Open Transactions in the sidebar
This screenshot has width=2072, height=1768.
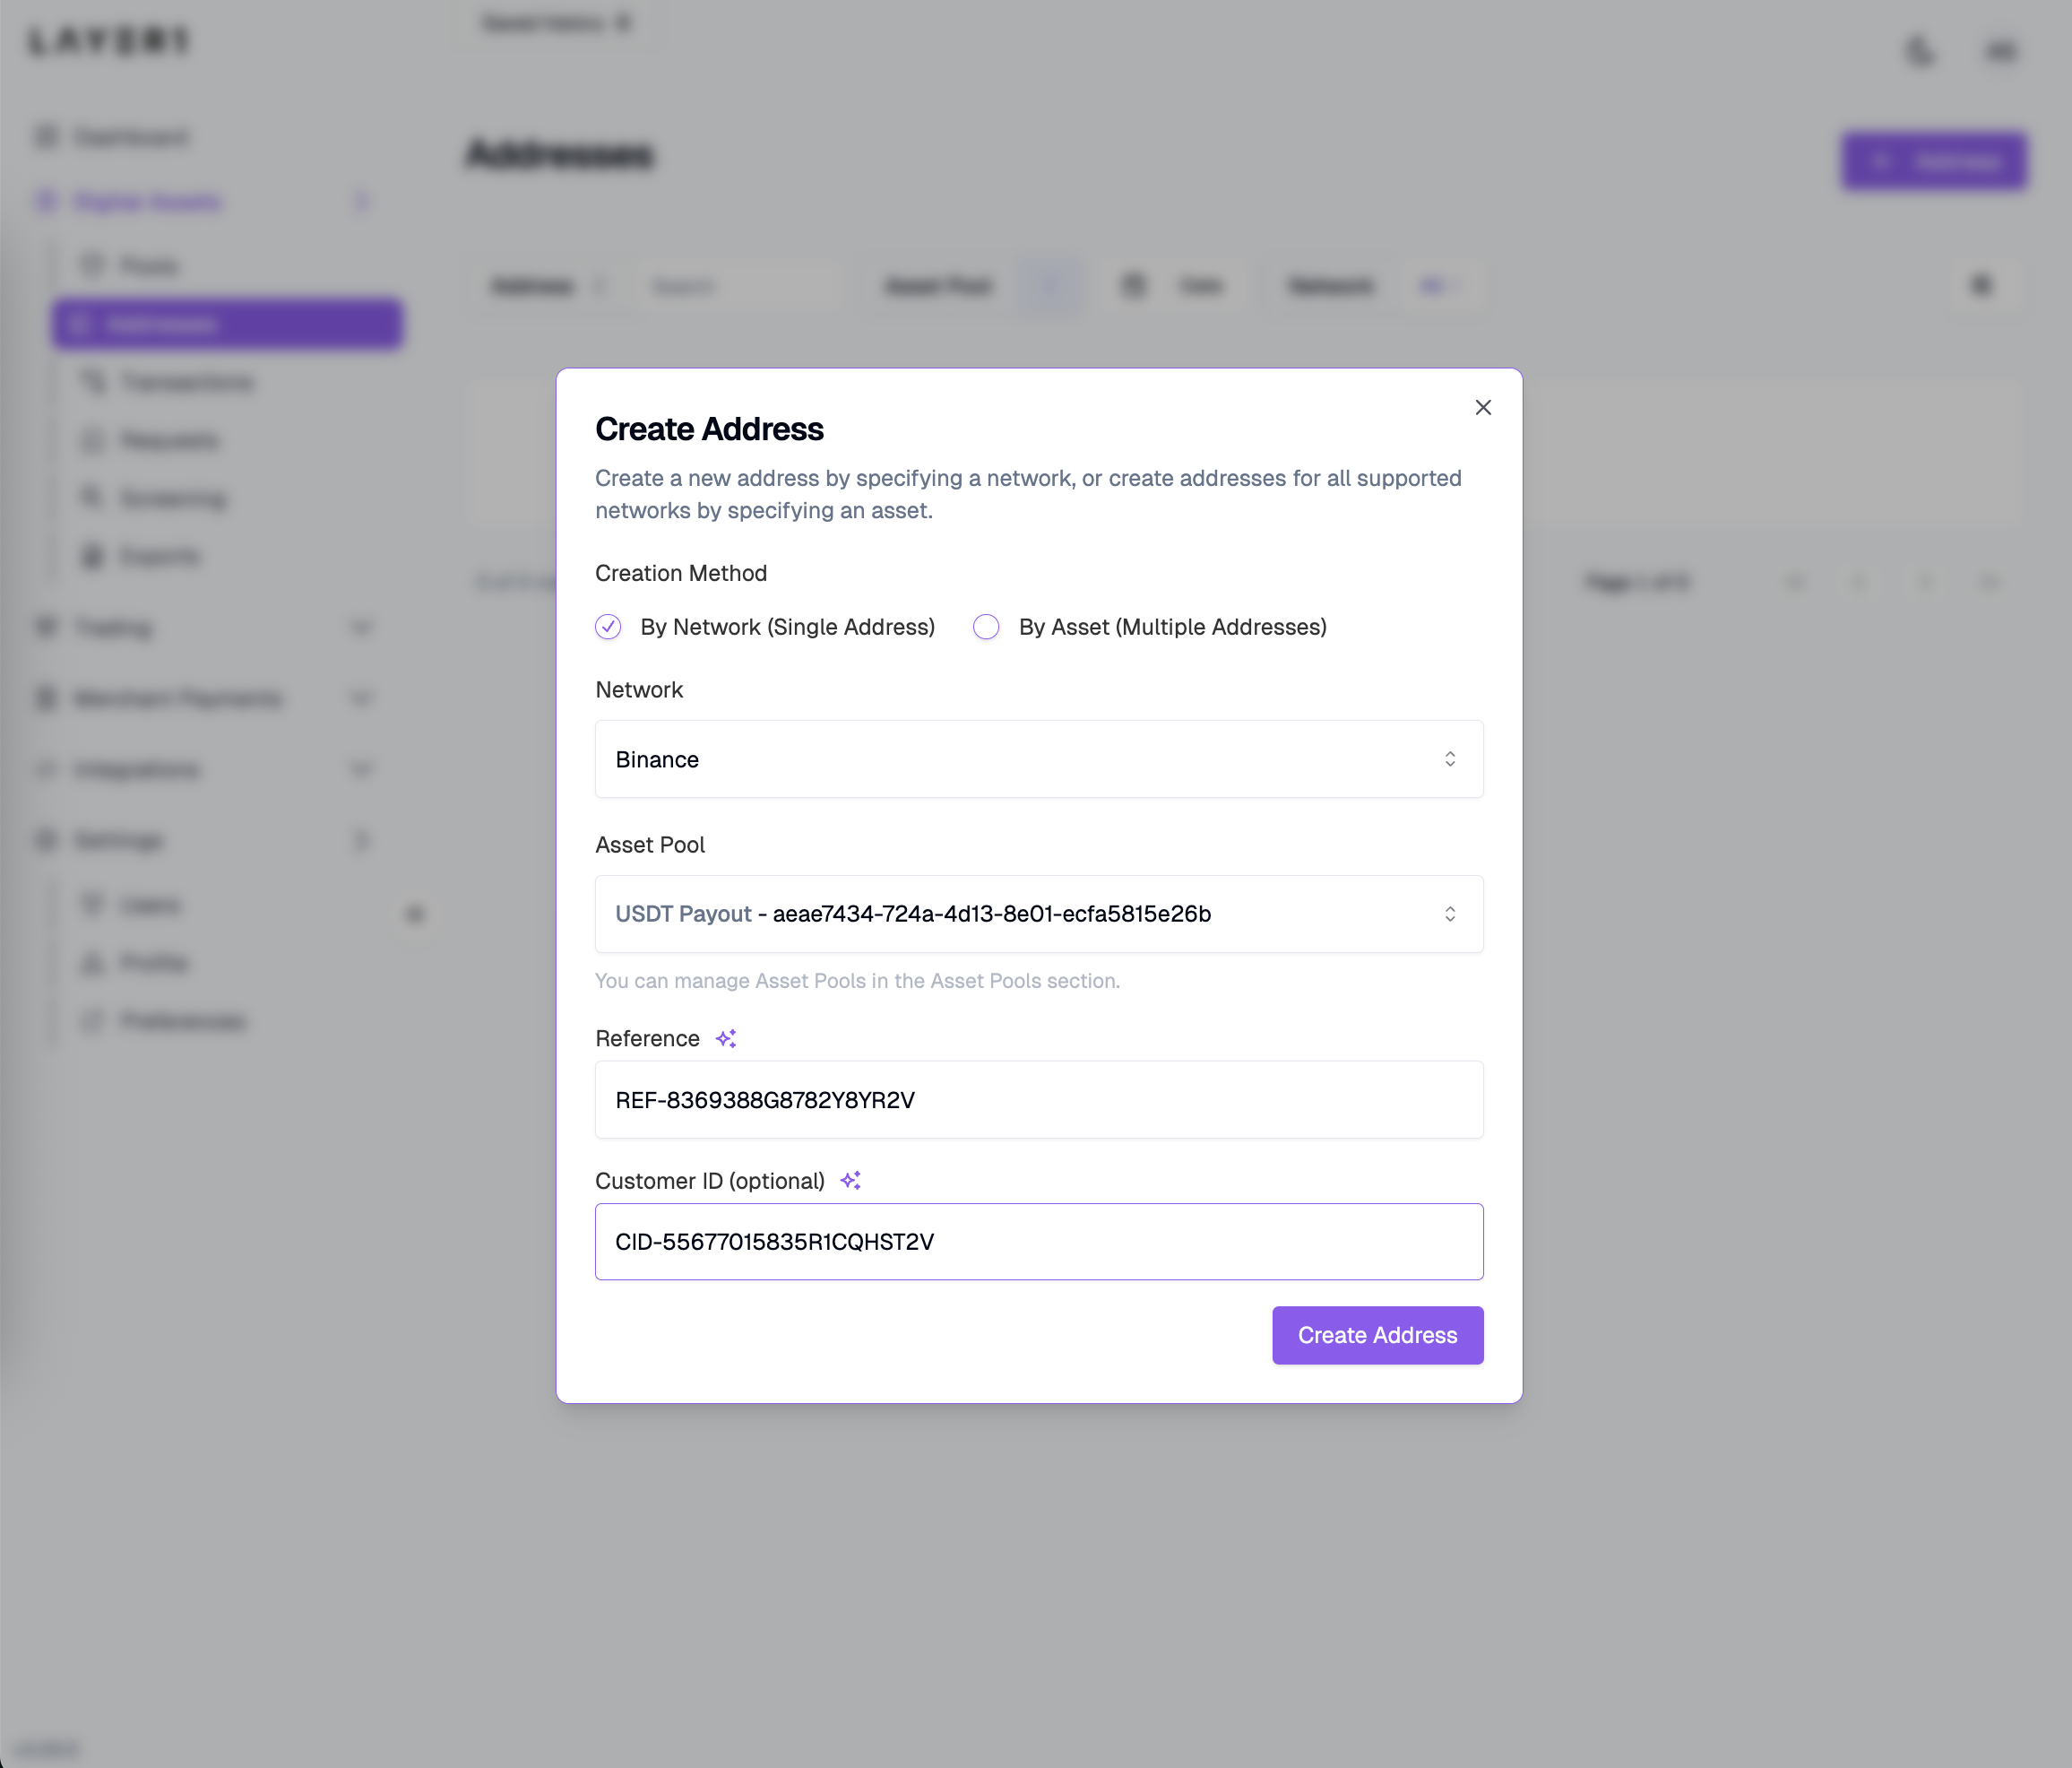click(x=186, y=382)
